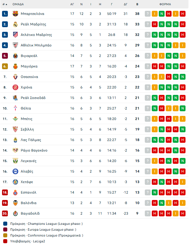Click the blue Champions League legend swatch

[x=5, y=224]
